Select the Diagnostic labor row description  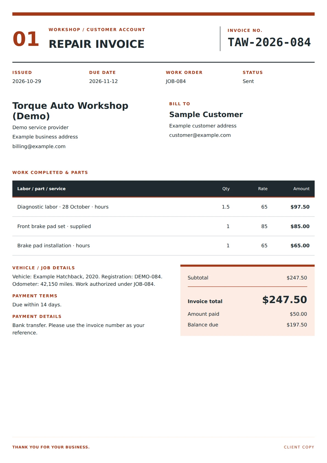63,207
